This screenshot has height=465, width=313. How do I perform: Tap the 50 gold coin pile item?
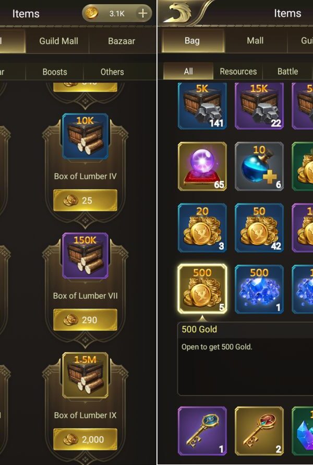click(259, 228)
